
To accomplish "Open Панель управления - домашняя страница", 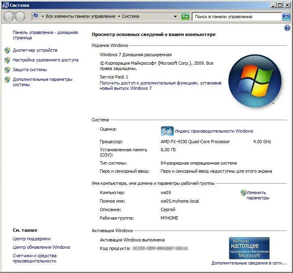I will (45, 35).
